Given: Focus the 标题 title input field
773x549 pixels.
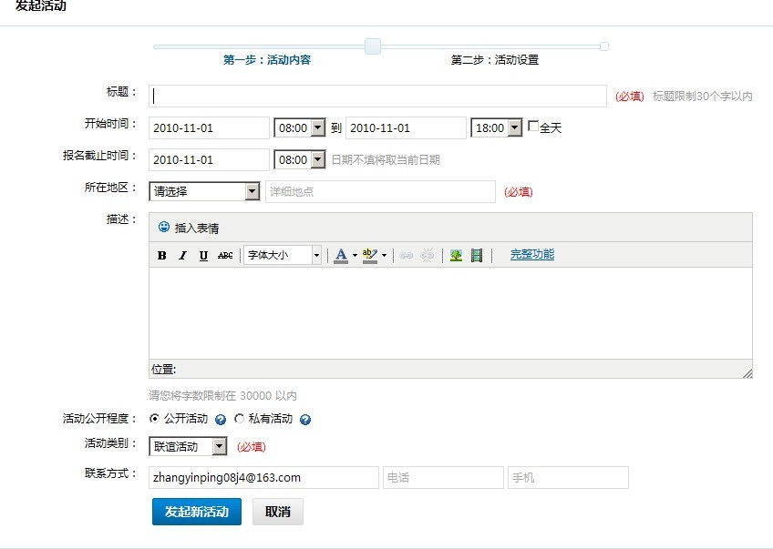Looking at the screenshot, I should tap(377, 96).
